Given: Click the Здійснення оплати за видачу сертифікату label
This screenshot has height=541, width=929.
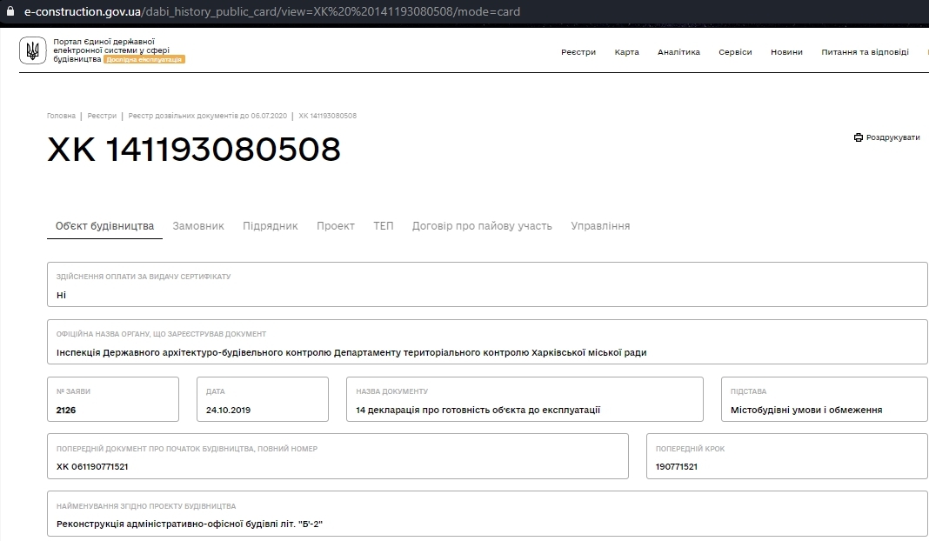Looking at the screenshot, I should click(x=144, y=277).
